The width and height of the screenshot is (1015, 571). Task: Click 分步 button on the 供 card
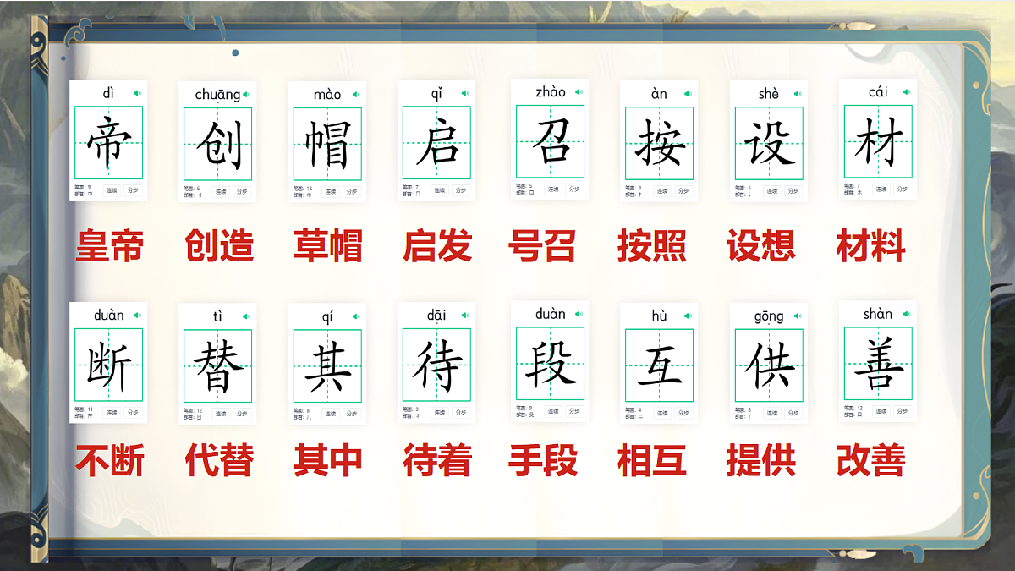pyautogui.click(x=793, y=413)
